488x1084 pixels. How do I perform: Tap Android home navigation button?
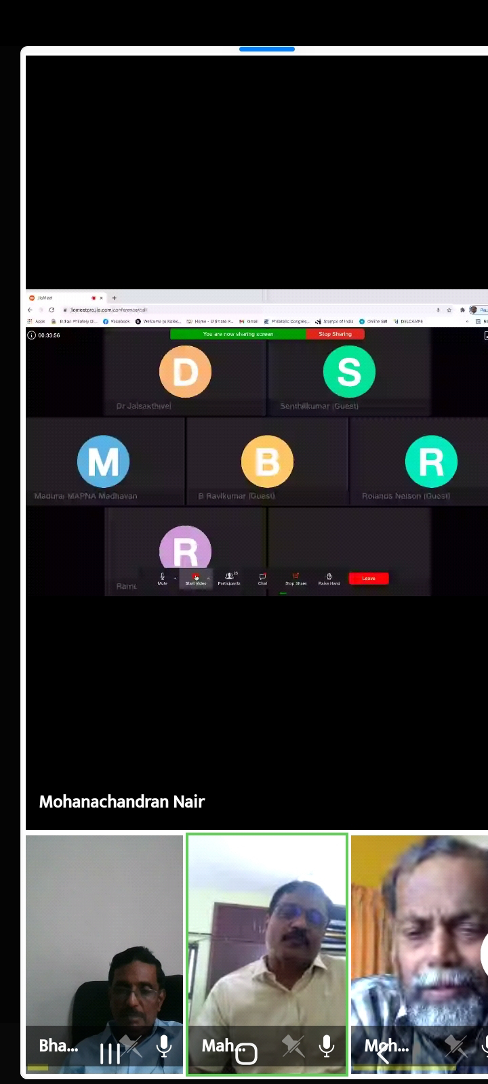coord(246,1054)
